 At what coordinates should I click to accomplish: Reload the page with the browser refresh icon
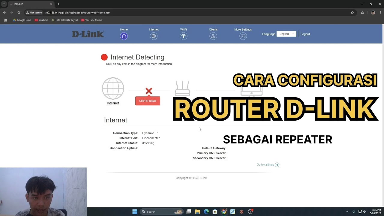click(19, 13)
